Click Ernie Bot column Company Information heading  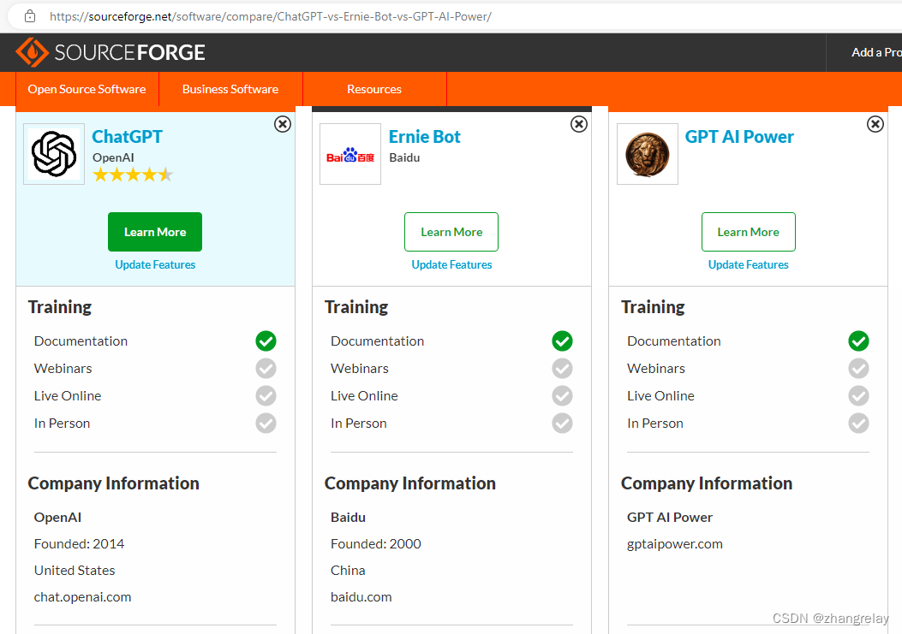tap(410, 483)
